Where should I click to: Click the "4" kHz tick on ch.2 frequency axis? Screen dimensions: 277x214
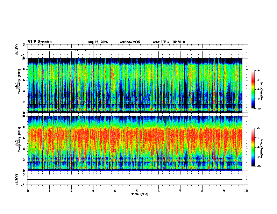[24, 149]
